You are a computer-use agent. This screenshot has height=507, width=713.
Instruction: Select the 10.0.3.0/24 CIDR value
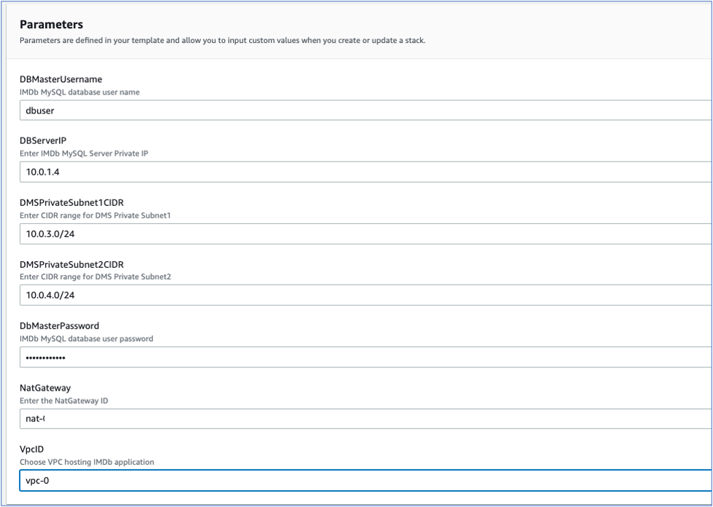pos(50,233)
